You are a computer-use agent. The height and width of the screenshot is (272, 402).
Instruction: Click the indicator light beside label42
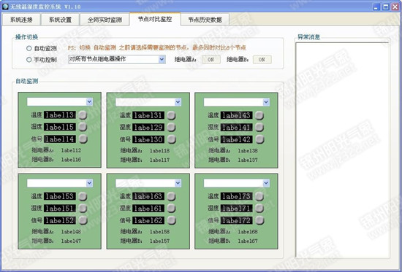[x=259, y=139]
